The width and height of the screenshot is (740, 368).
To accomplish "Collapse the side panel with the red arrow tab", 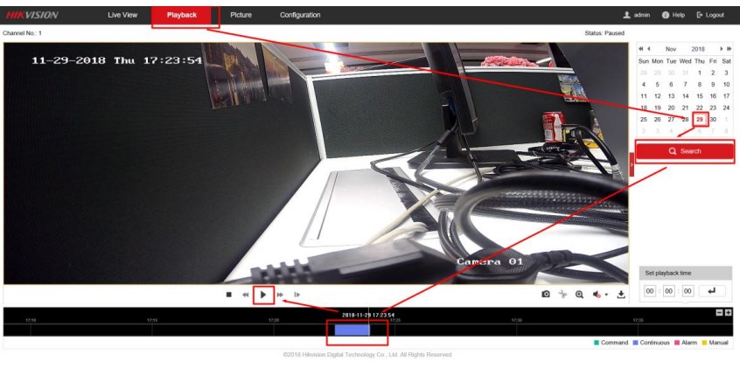I will (x=632, y=164).
